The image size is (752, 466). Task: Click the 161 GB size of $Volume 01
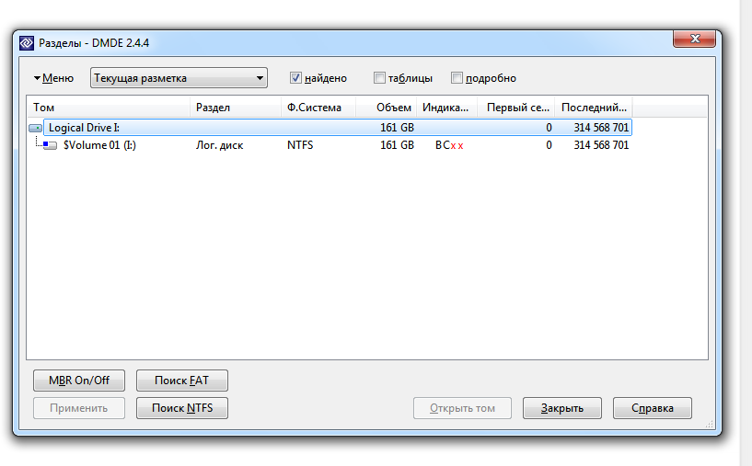click(x=397, y=145)
